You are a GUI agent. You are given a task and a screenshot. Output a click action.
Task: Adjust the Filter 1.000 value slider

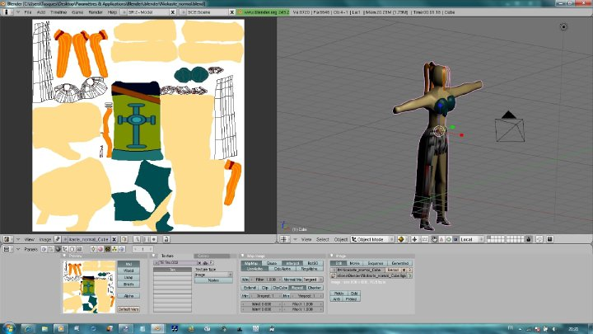coord(266,280)
